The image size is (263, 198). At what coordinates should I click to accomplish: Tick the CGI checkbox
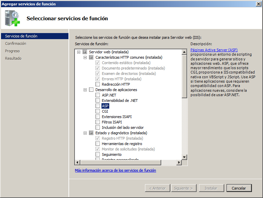click(x=98, y=111)
